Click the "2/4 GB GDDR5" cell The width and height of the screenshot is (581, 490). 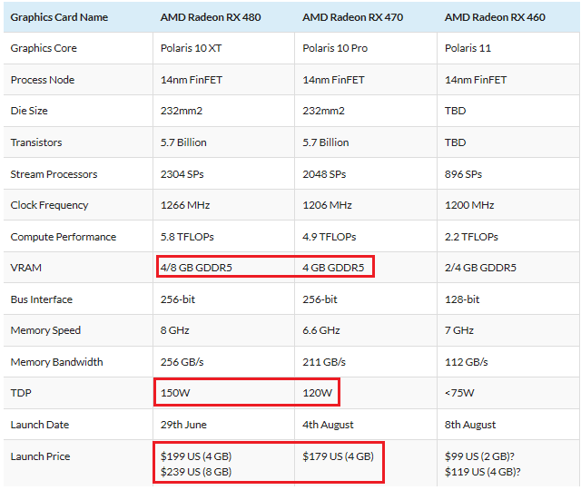point(480,268)
